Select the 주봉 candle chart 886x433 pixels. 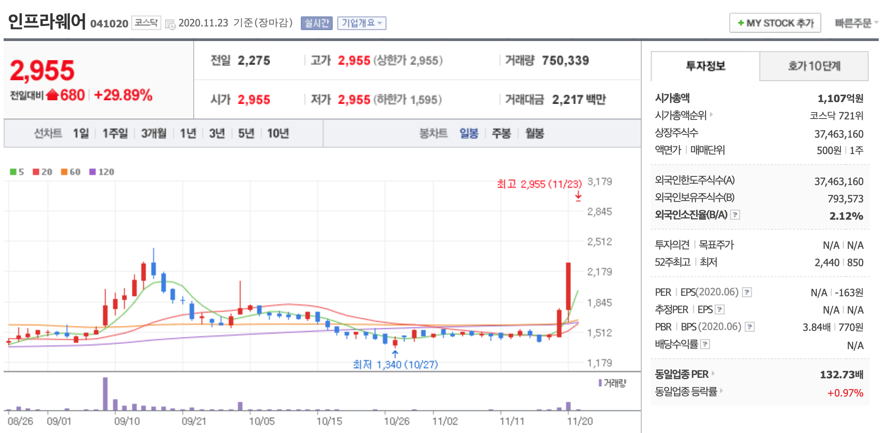coord(501,134)
